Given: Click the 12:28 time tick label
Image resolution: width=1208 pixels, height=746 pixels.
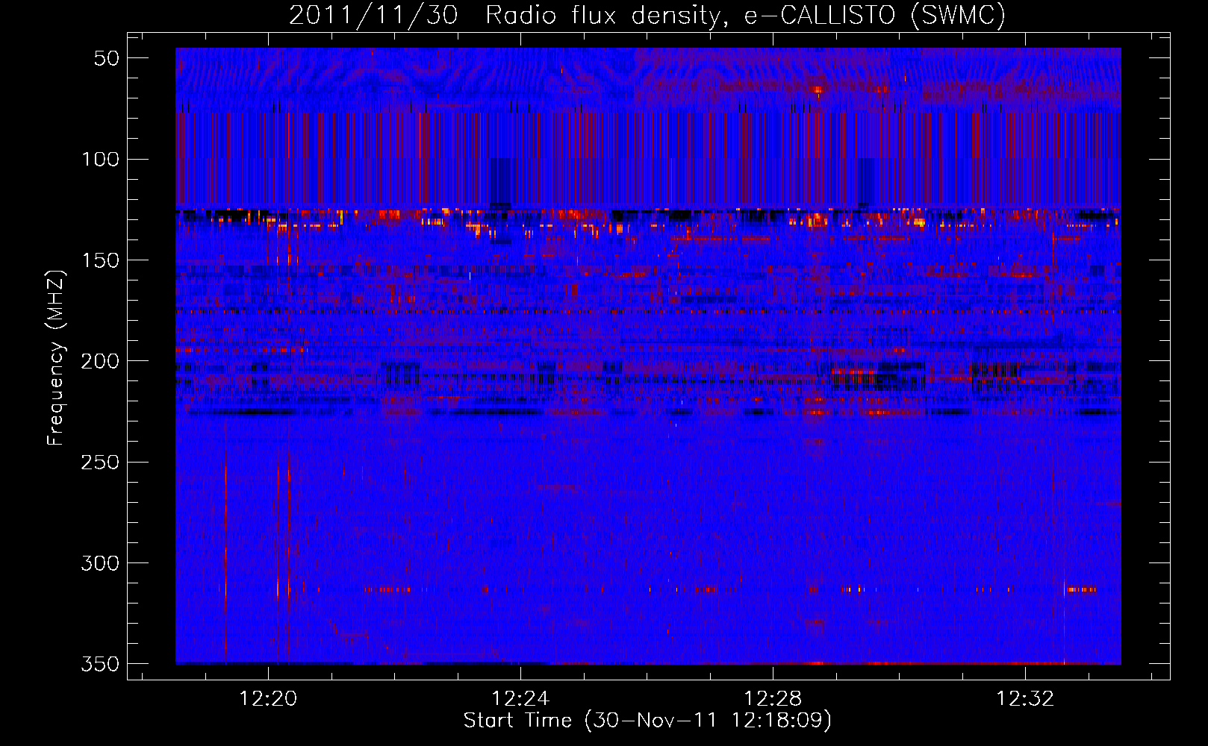Looking at the screenshot, I should click(773, 699).
